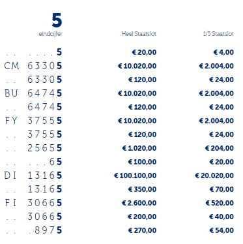Select the € 4,00 prize amount
The image size is (243, 244).
pos(223,52)
